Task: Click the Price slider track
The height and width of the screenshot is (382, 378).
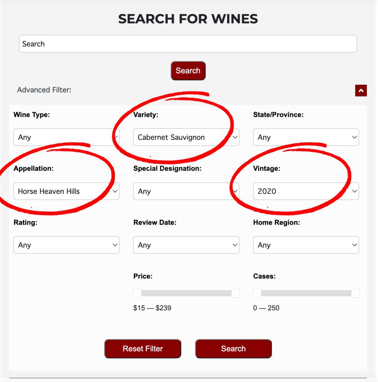Action: tap(186, 293)
